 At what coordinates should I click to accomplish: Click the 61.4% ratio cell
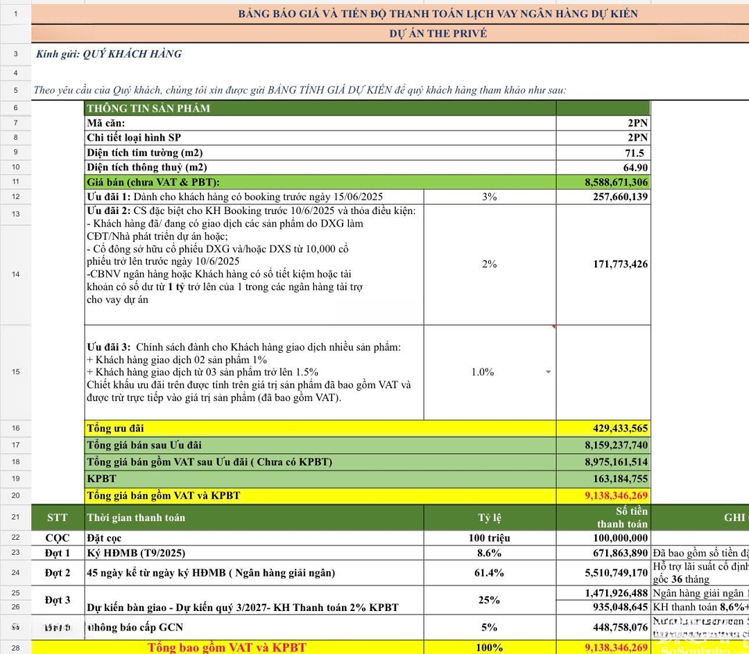click(489, 573)
